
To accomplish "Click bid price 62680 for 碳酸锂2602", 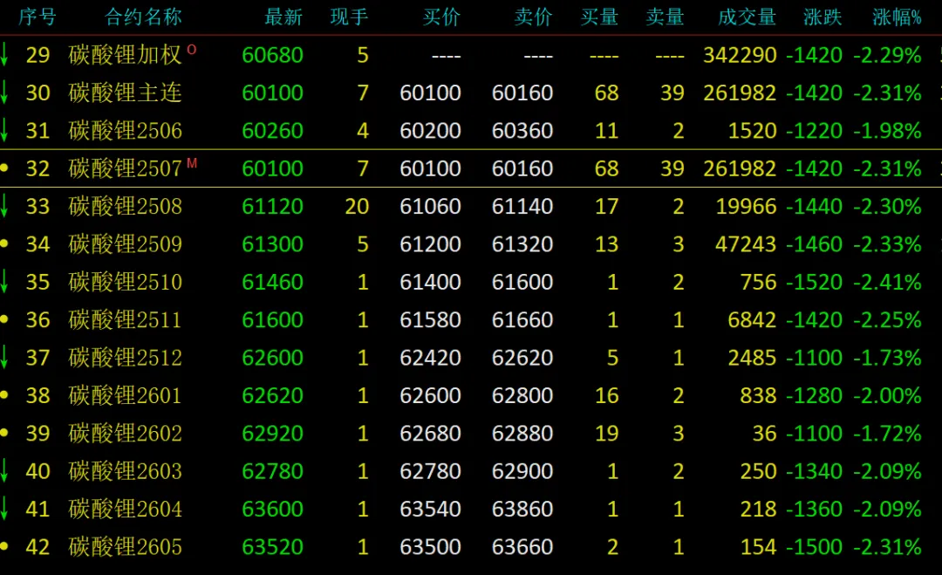I will coord(430,433).
